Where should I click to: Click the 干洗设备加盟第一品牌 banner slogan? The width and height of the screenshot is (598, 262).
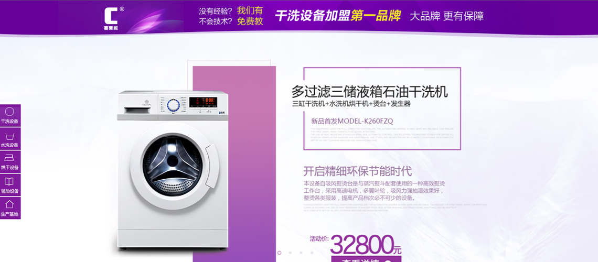[x=337, y=16]
